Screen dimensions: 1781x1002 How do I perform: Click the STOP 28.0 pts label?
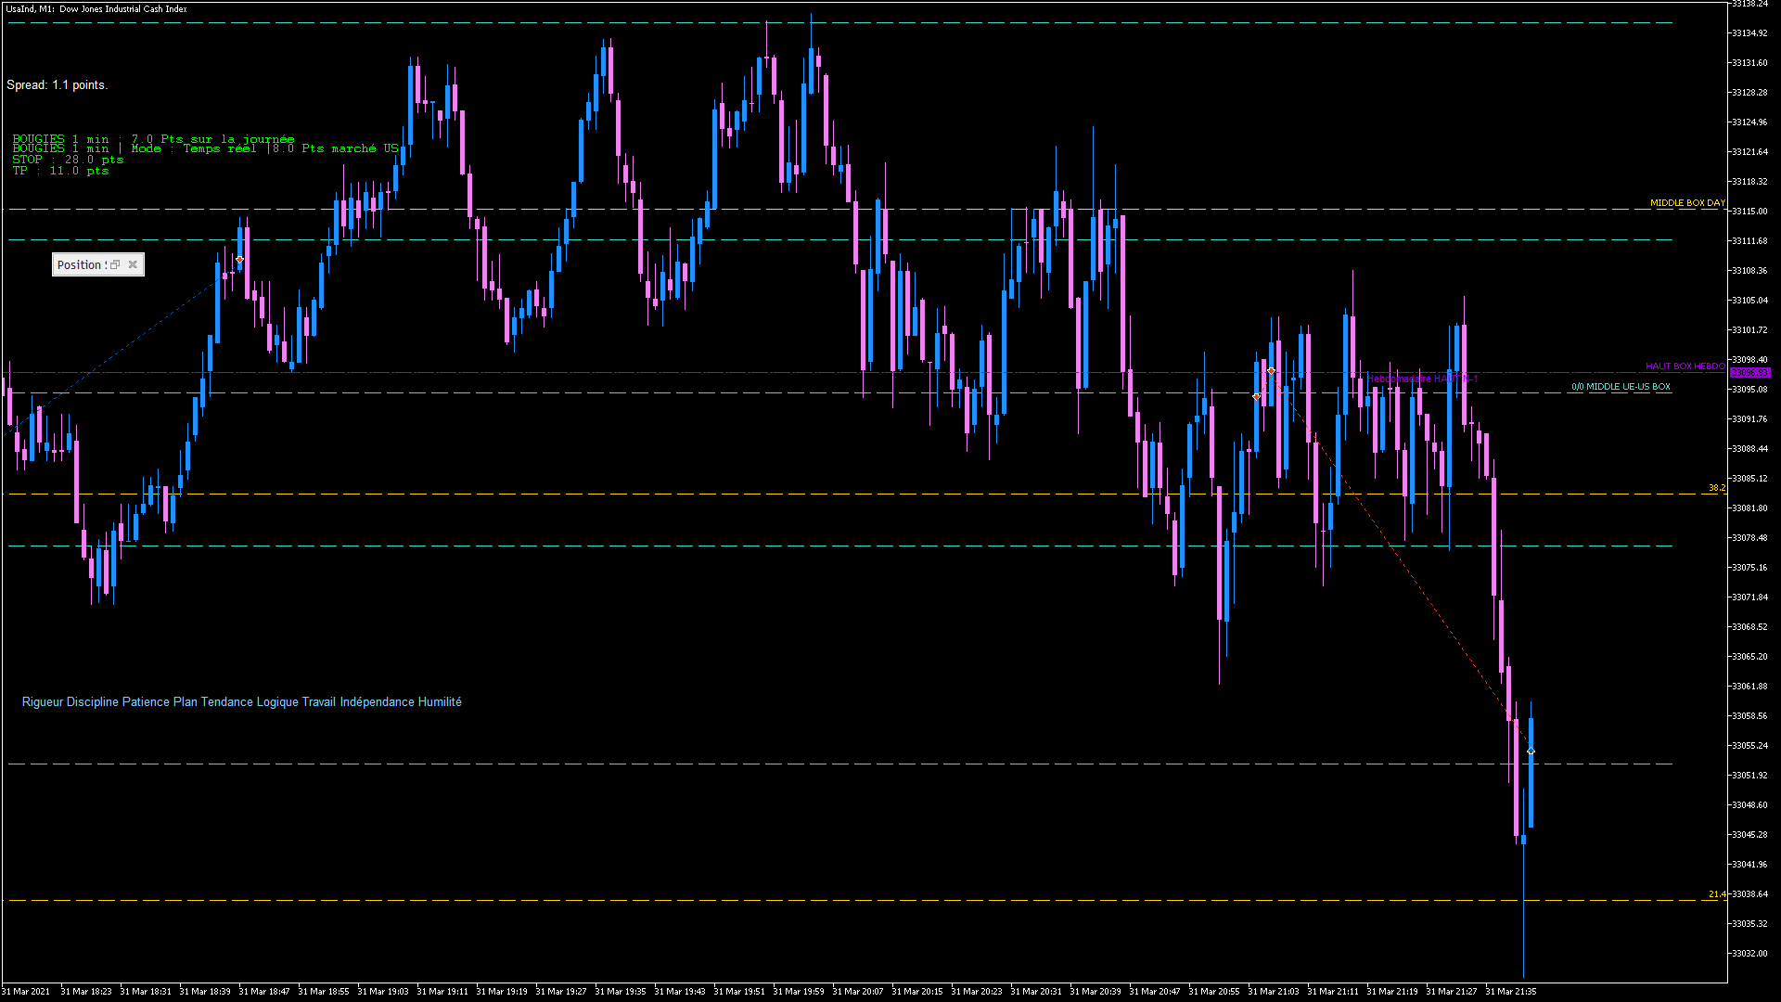[x=68, y=160]
